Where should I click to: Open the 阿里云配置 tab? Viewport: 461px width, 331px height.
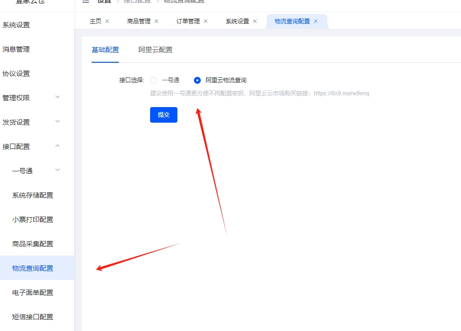click(155, 50)
